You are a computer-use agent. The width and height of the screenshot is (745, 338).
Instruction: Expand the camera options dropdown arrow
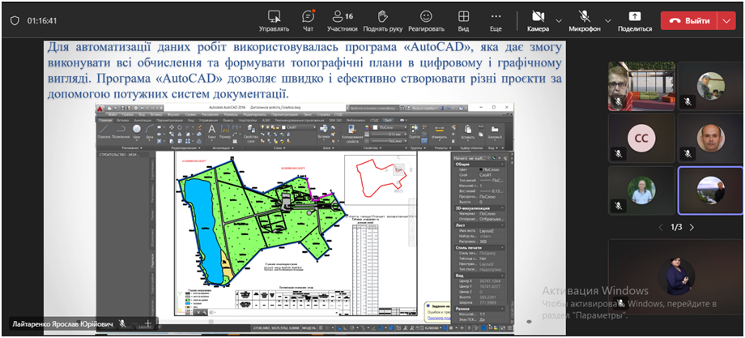(559, 20)
